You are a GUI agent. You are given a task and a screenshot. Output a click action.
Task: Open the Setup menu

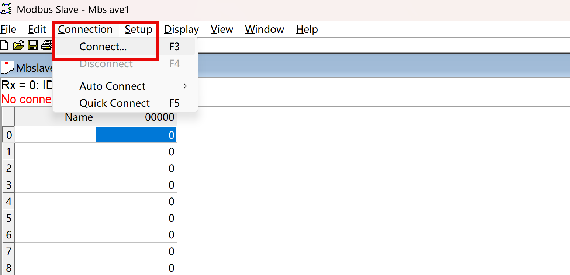click(138, 30)
